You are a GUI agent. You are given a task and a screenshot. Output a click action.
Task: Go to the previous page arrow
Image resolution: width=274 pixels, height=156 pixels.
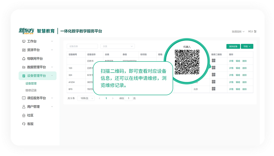pyautogui.click(x=100, y=98)
